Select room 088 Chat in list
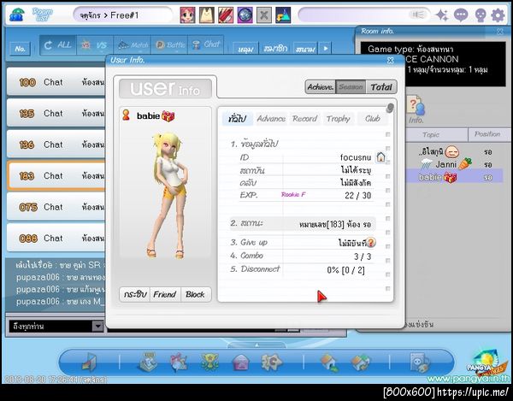Viewport: 513px width, 401px height. (56, 238)
